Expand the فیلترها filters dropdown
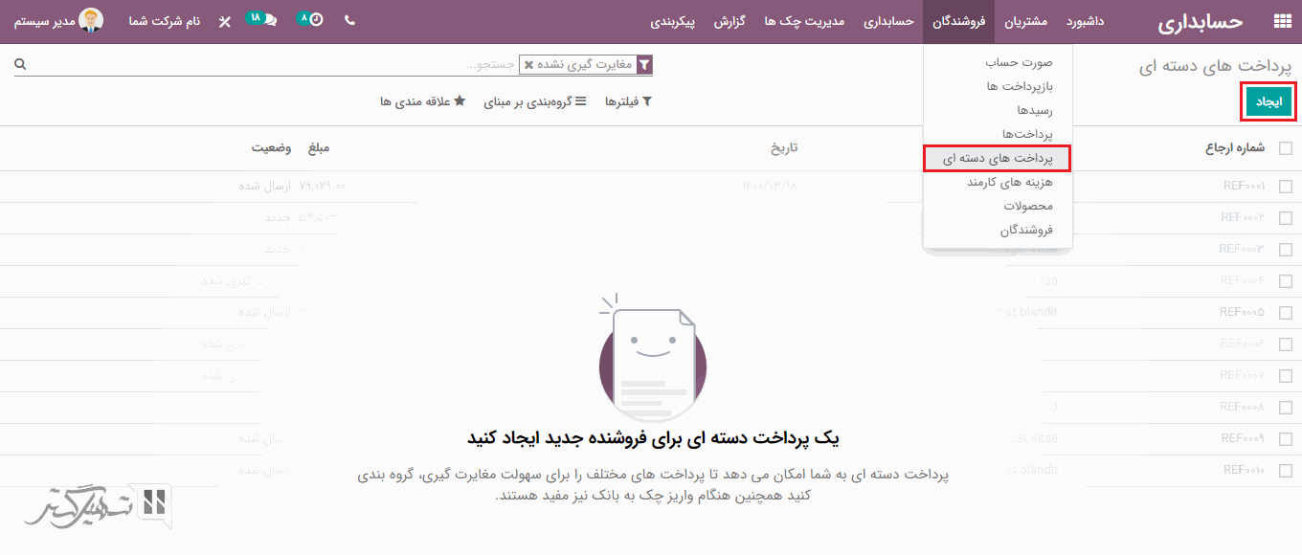This screenshot has width=1302, height=555. [628, 101]
